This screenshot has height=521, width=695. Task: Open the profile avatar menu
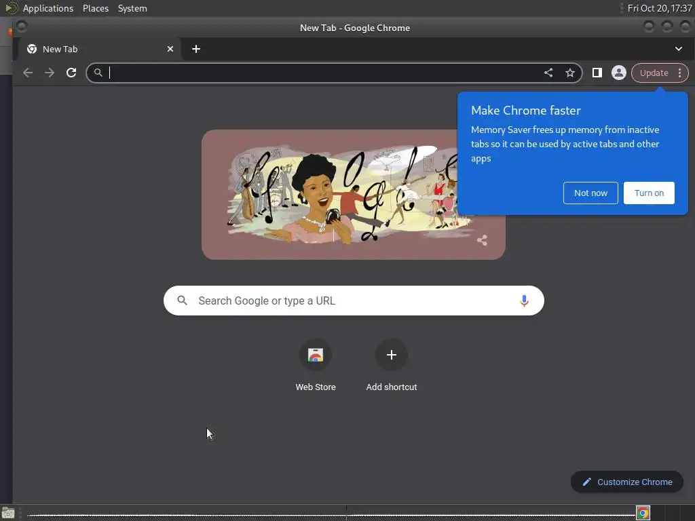(x=619, y=73)
